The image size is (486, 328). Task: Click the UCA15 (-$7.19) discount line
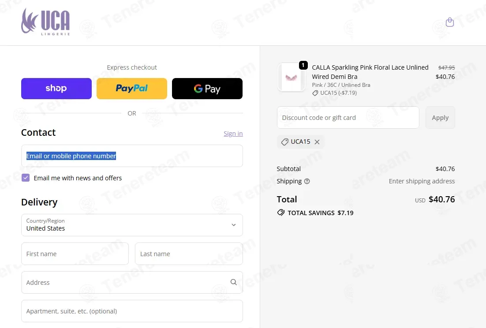tap(334, 93)
